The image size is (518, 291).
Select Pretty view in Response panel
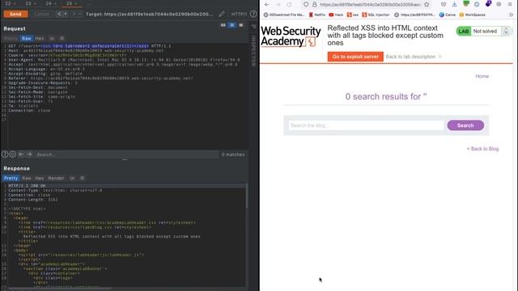(x=11, y=178)
